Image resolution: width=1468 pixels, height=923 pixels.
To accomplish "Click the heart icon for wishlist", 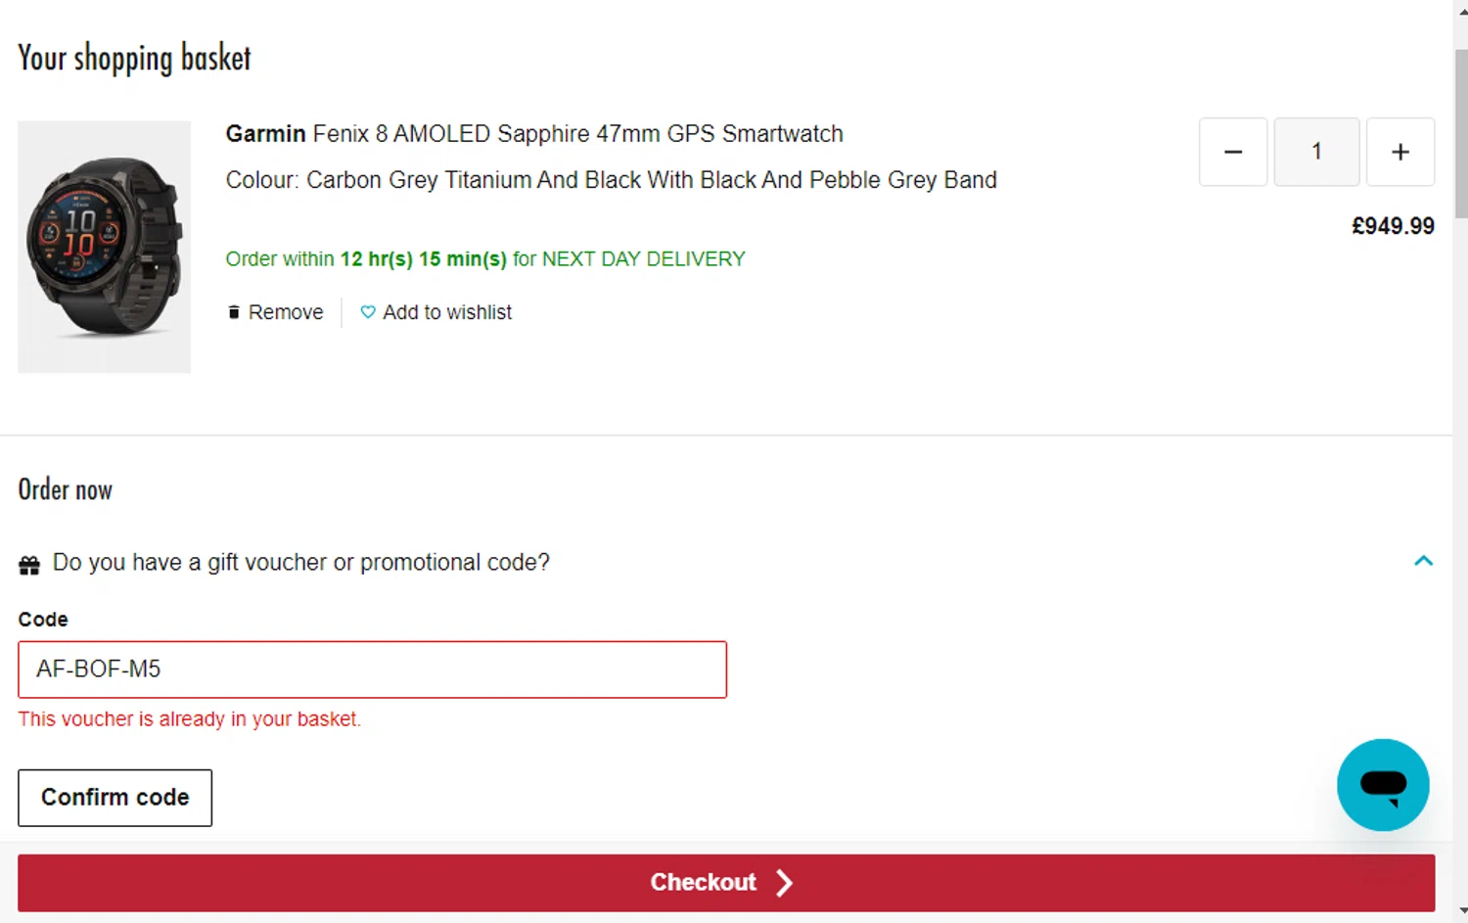I will 368,312.
